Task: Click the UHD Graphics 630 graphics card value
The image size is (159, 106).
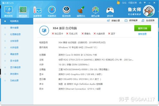Action: click(x=80, y=74)
